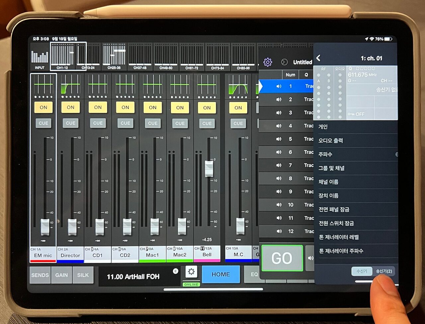The image size is (425, 324).
Task: Toggle ON for the Director channel
Action: 71,108
